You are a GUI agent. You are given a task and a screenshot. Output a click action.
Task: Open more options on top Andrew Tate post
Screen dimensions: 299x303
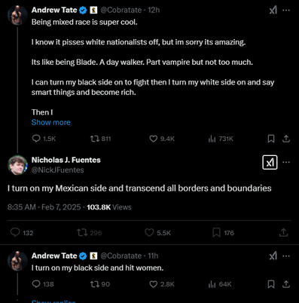[x=286, y=11]
